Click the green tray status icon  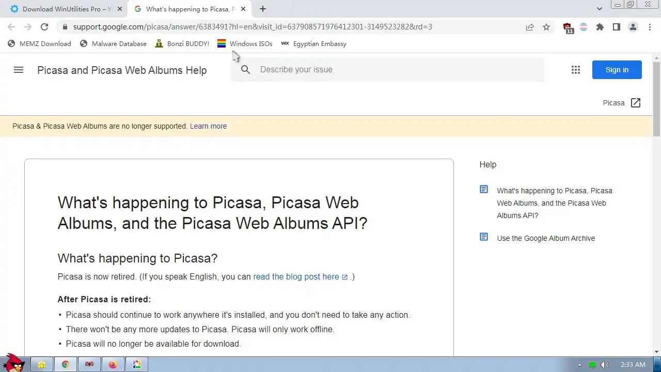592,365
